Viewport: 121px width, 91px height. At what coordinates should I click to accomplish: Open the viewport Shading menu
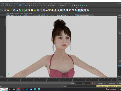point(12,14)
